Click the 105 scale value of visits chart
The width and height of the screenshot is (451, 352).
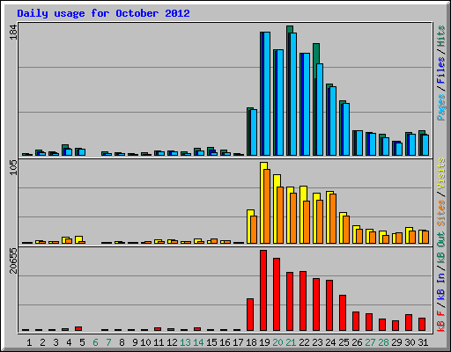13,168
